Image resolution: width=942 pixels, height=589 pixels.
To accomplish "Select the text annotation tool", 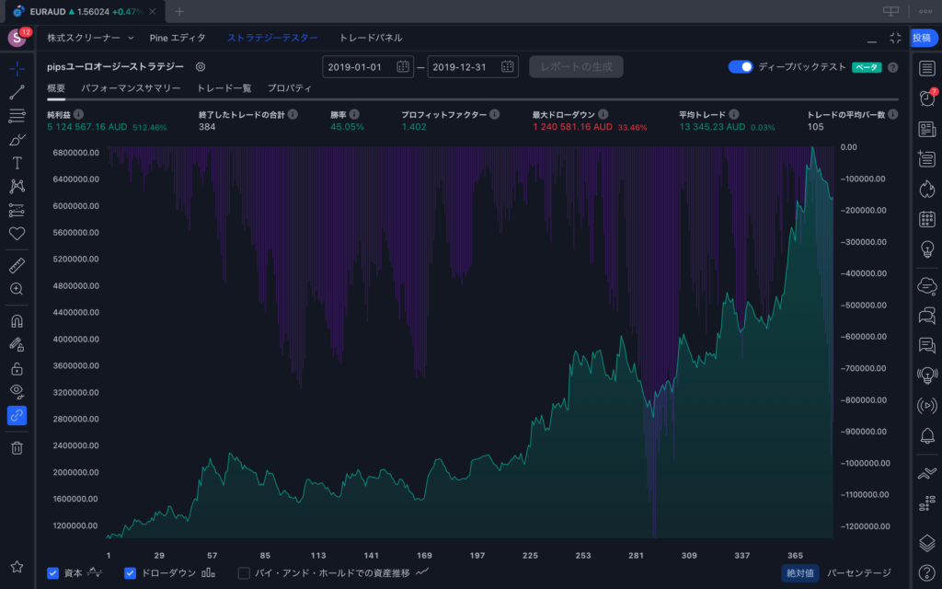I will point(17,163).
